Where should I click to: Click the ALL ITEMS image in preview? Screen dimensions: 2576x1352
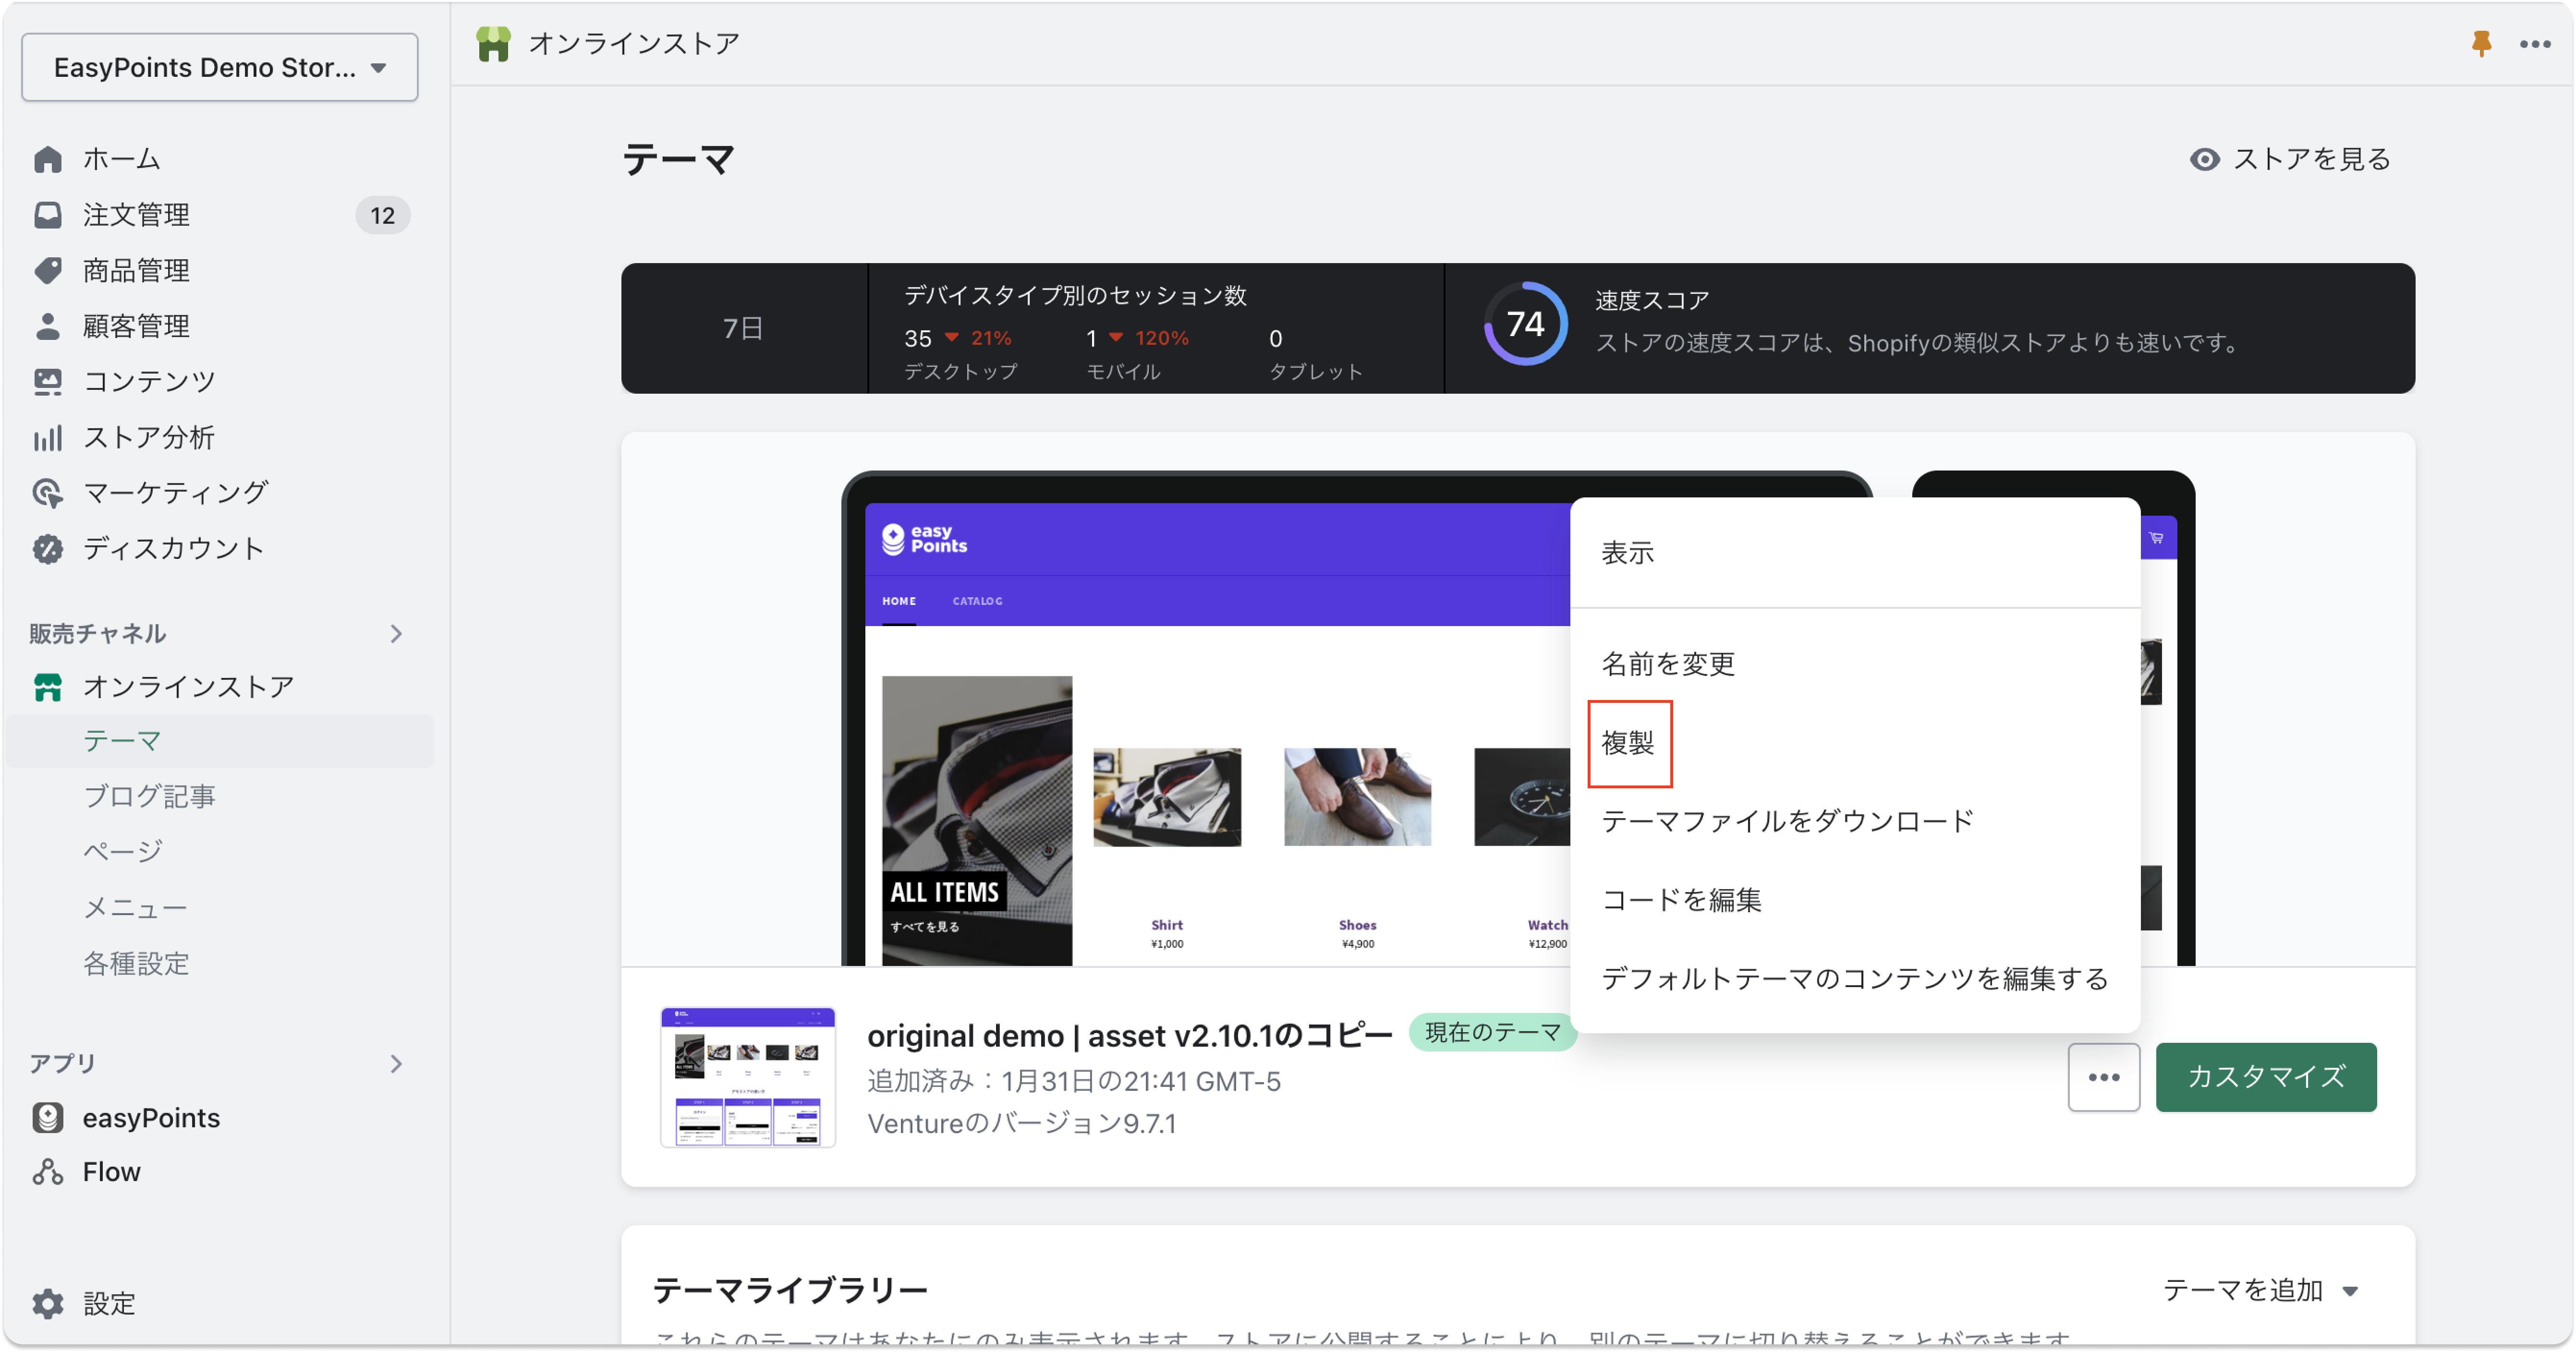976,821
